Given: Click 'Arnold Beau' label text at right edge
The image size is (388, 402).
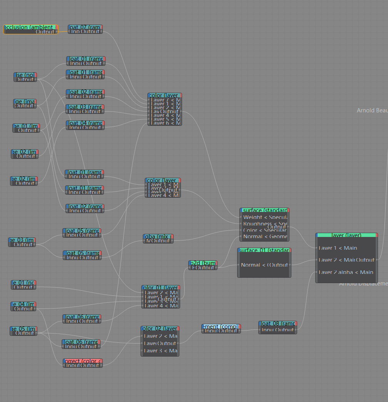Looking at the screenshot, I should 372,110.
